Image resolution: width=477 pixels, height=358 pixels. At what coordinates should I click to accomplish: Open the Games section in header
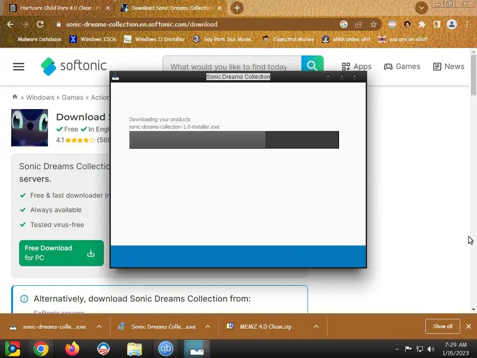(x=402, y=66)
